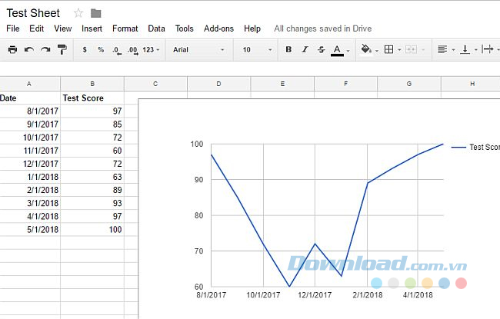Select column F header
Viewport: 500px width, 319px height.
tap(345, 84)
